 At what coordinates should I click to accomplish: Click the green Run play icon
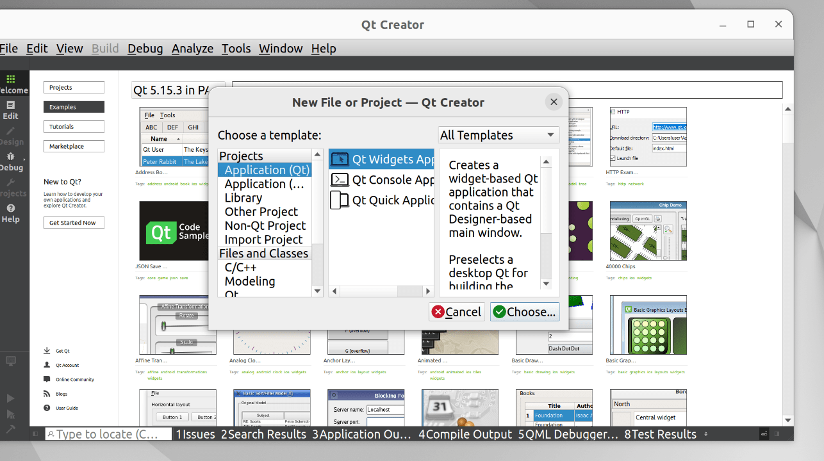[x=10, y=398]
